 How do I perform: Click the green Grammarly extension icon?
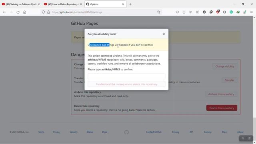pyautogui.click(x=231, y=12)
